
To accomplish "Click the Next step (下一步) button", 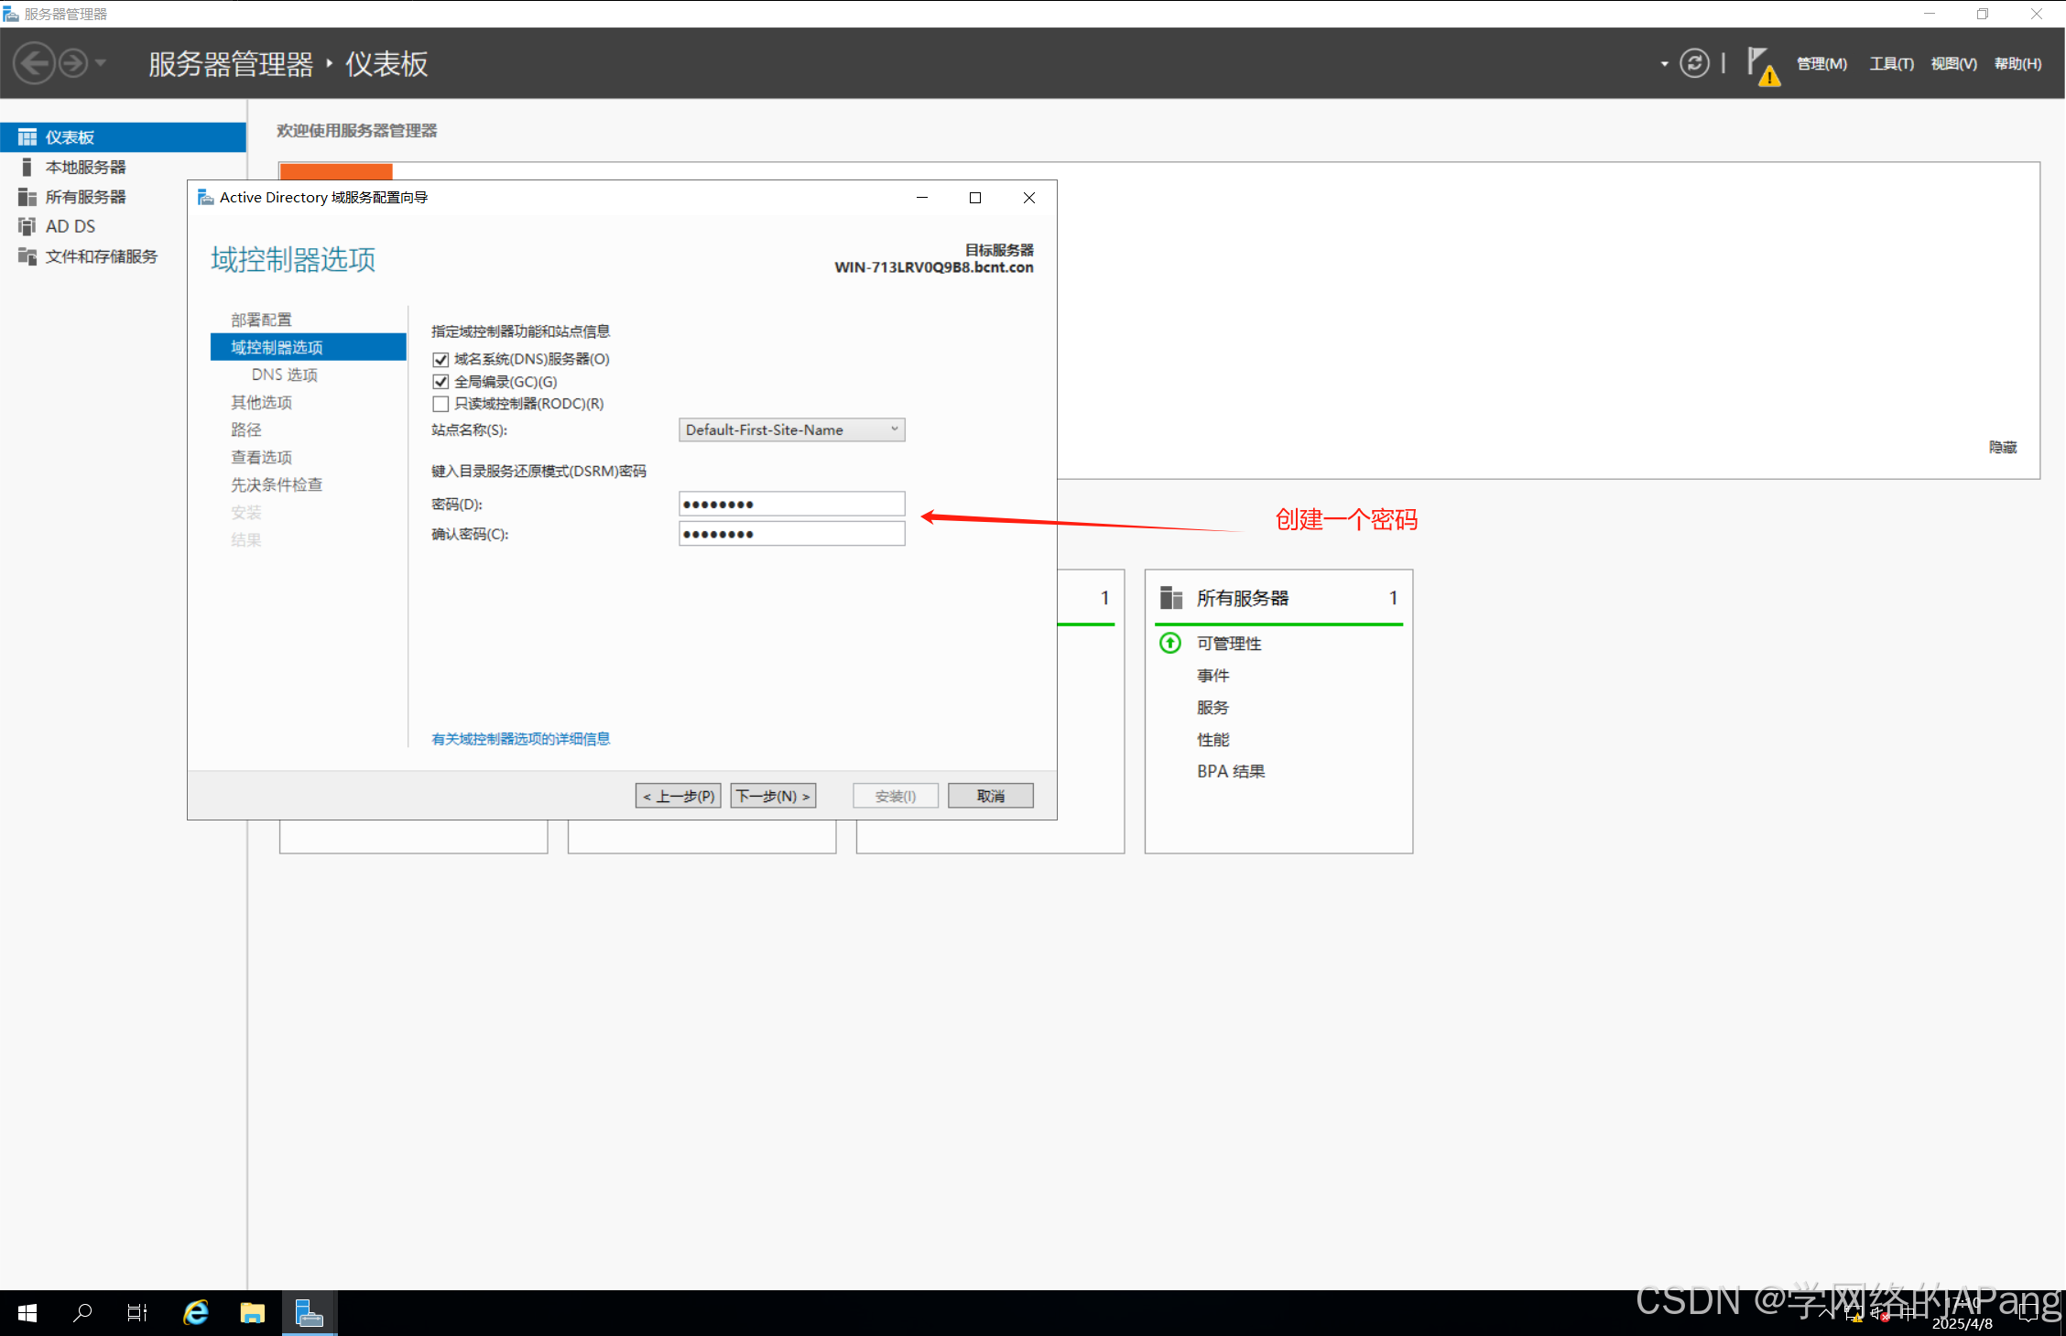I will click(x=773, y=796).
